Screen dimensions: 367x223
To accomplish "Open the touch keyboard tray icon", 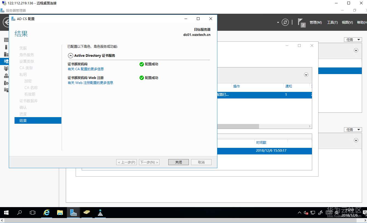I will (x=329, y=213).
